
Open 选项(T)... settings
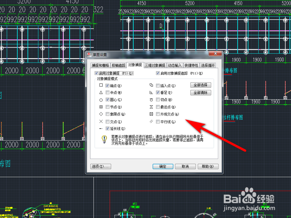point(101,167)
